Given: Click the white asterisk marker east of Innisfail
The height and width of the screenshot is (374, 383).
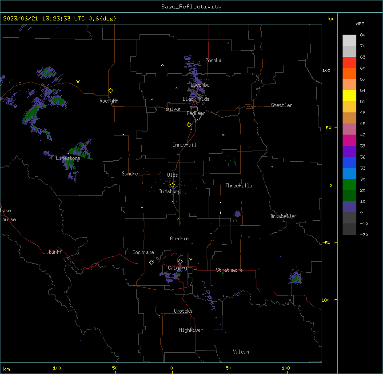Looking at the screenshot, I should point(223,135).
